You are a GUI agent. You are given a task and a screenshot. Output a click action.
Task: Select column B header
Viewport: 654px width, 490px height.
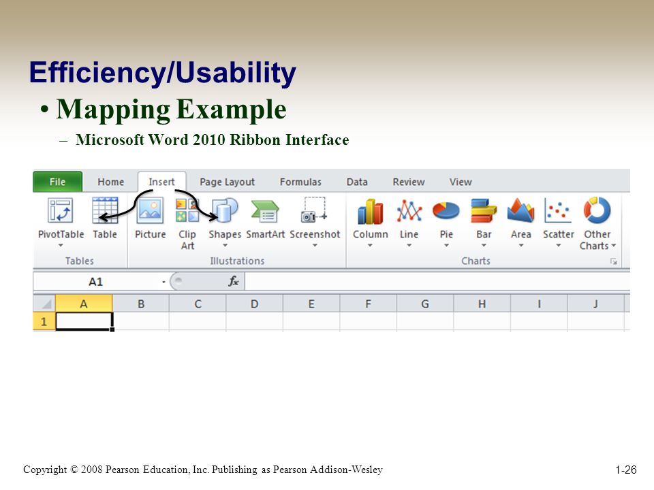click(141, 304)
